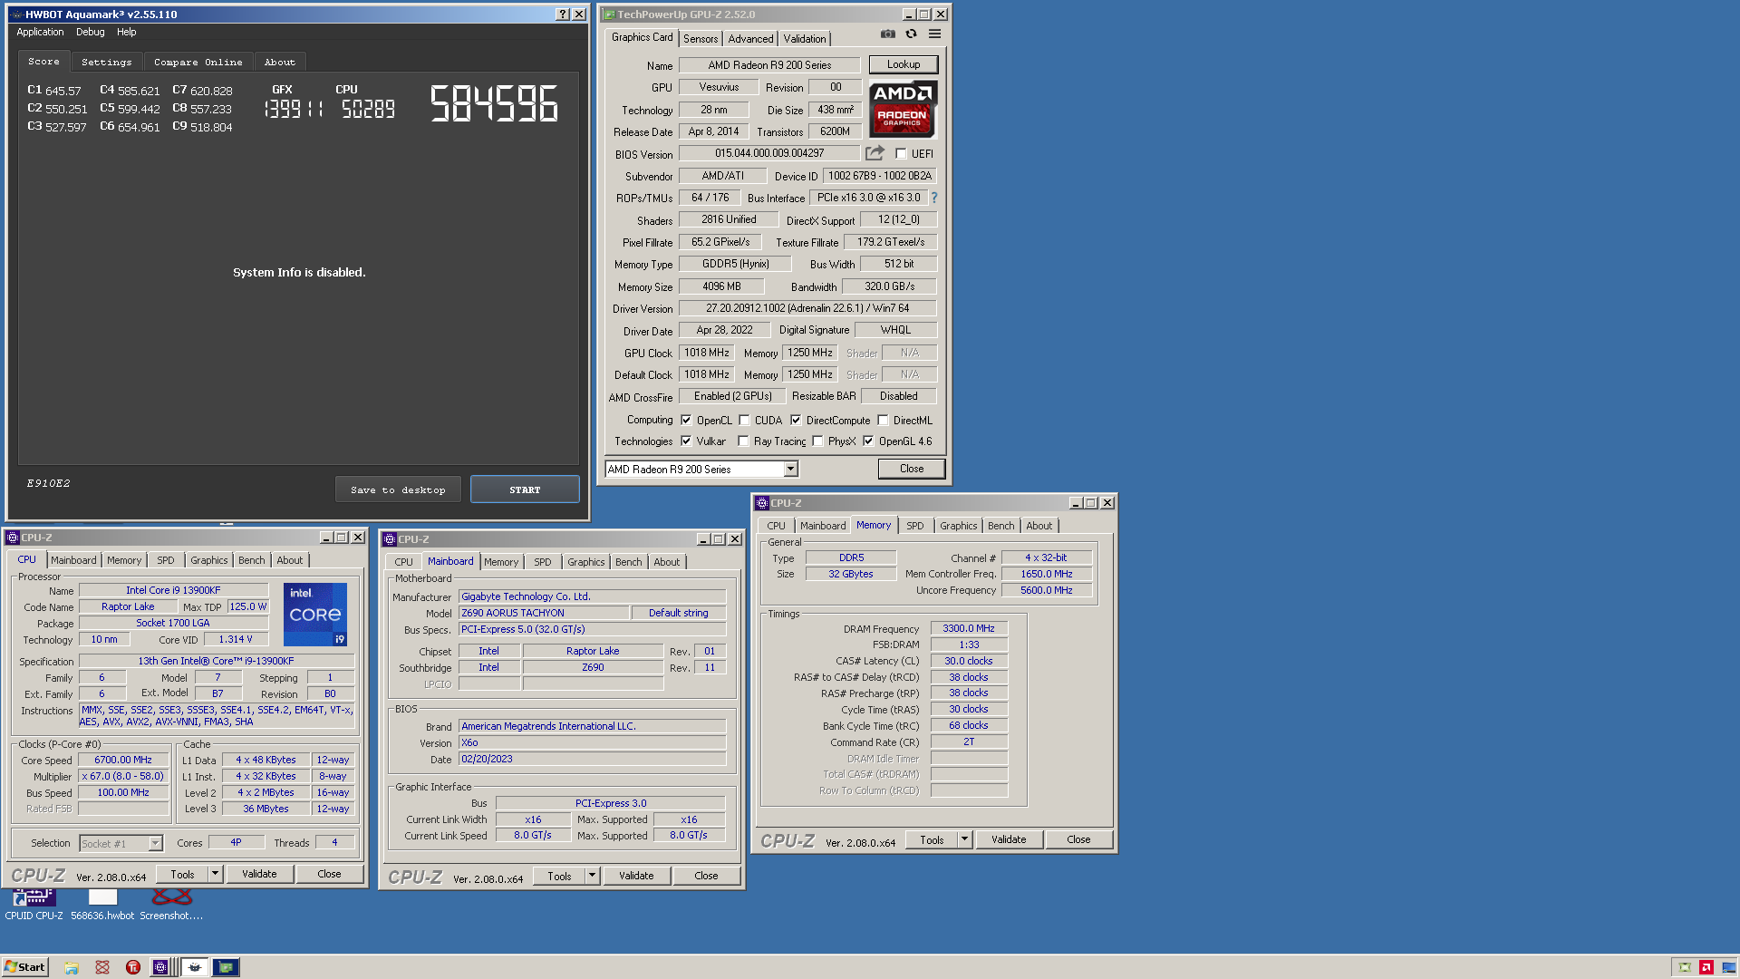Click Close in CPU-Z Mainboard window
The width and height of the screenshot is (1740, 979).
(x=706, y=877)
